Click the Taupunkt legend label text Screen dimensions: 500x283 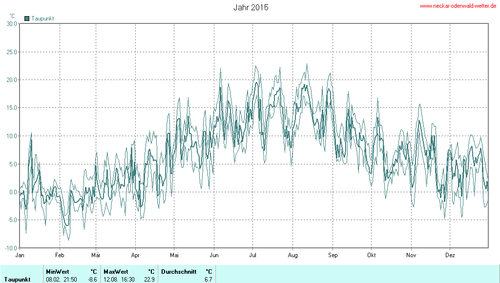pos(42,19)
